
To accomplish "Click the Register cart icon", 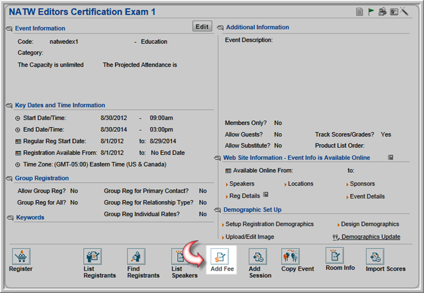I will tap(21, 256).
